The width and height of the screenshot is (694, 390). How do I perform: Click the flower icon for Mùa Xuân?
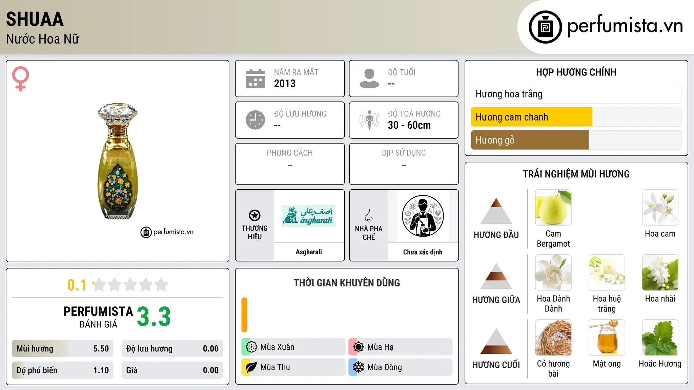click(x=251, y=347)
